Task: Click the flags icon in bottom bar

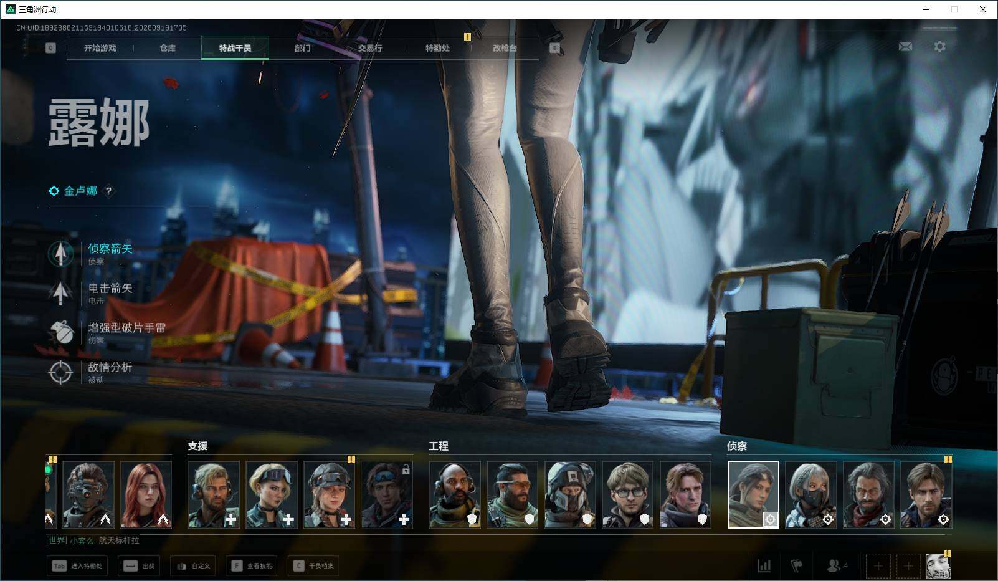Action: pyautogui.click(x=797, y=565)
